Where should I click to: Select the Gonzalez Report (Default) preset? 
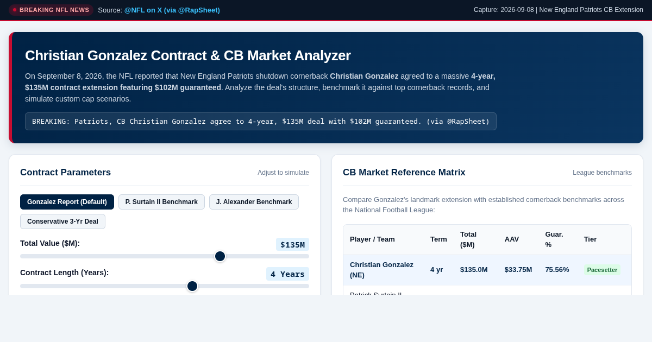(x=67, y=202)
